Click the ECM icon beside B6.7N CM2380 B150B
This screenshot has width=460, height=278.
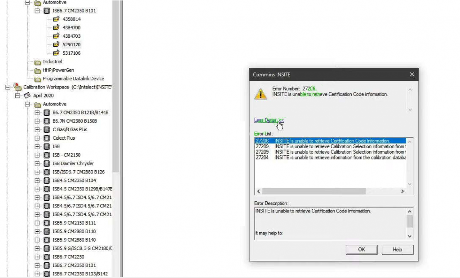pos(47,121)
